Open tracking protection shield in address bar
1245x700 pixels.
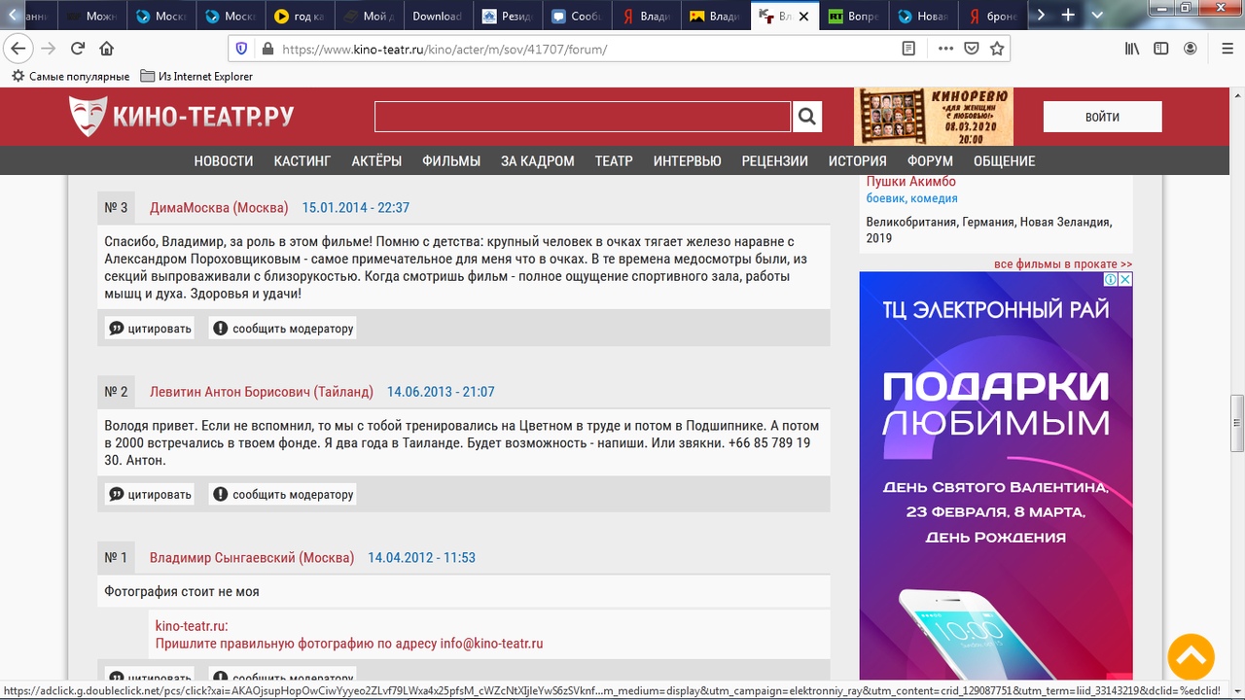pyautogui.click(x=242, y=49)
